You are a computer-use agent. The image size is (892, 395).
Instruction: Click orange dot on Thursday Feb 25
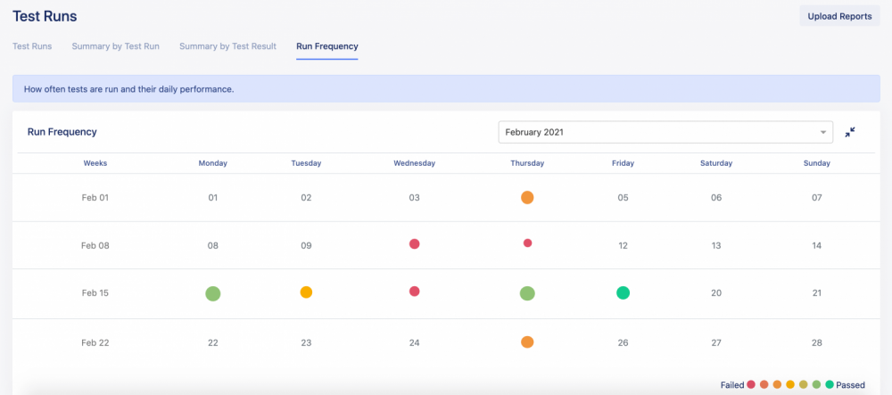click(527, 342)
